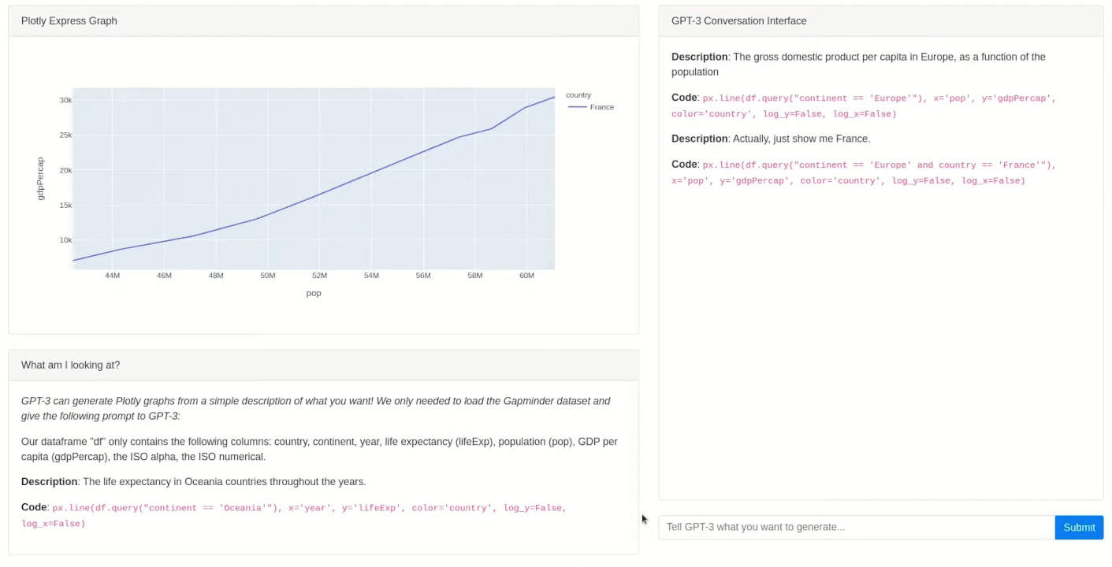This screenshot has width=1112, height=567.
Task: Click the Submit button
Action: click(x=1079, y=528)
